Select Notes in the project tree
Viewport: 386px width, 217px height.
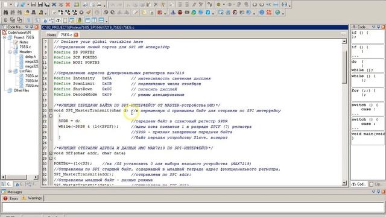coord(24,42)
